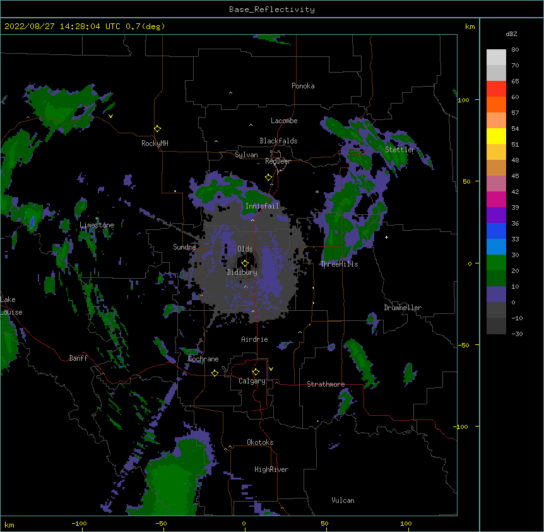Click the yellow V marker northwest of RockyMH
Image resolution: width=544 pixels, height=532 pixels.
pyautogui.click(x=110, y=116)
